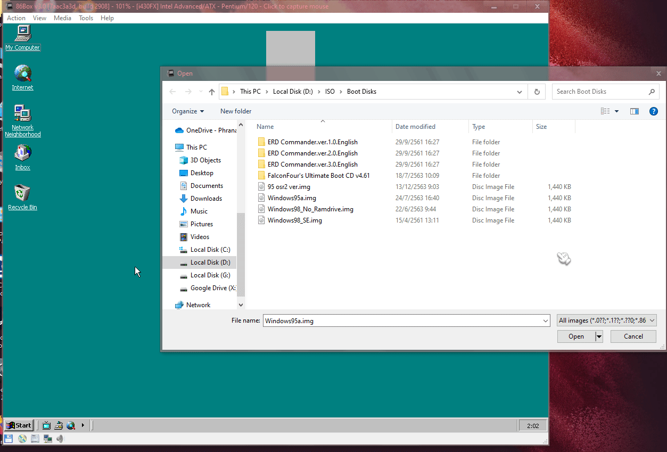The image size is (667, 452).
Task: Click the network machines icon in 86Box status bar
Action: (47, 438)
